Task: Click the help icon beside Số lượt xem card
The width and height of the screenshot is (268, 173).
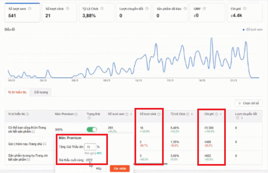Action: pyautogui.click(x=30, y=9)
